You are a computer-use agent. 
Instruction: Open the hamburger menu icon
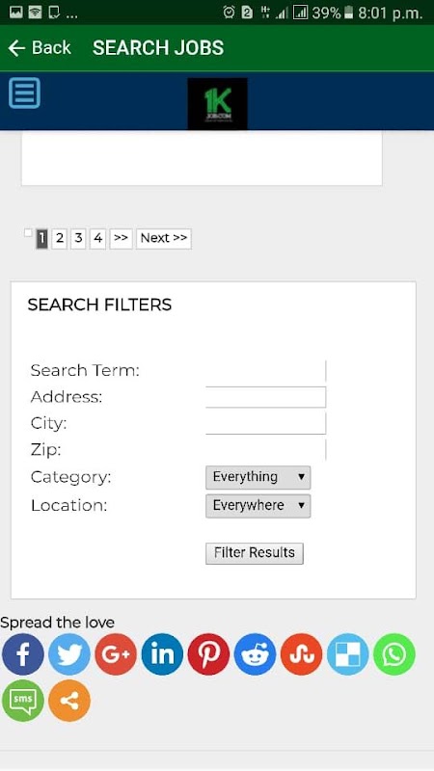(x=24, y=93)
